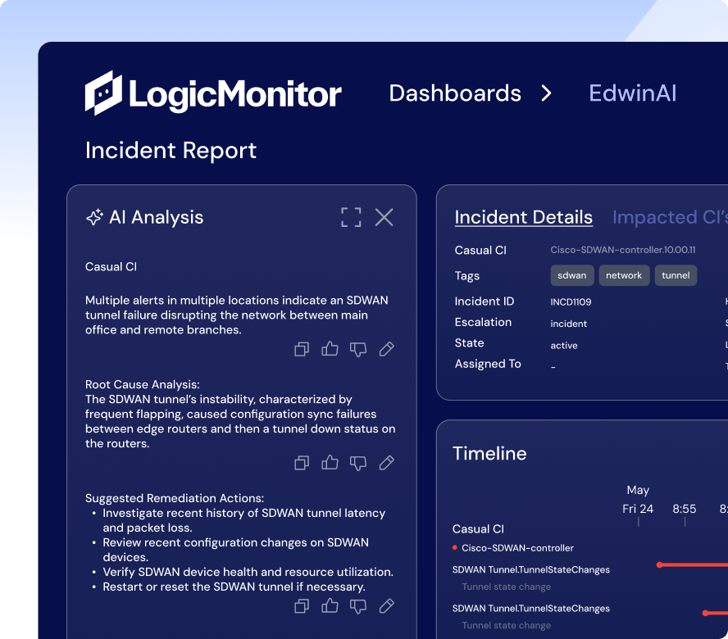Select the sdwan tag
Screen dimensions: 728x639
pyautogui.click(x=571, y=275)
